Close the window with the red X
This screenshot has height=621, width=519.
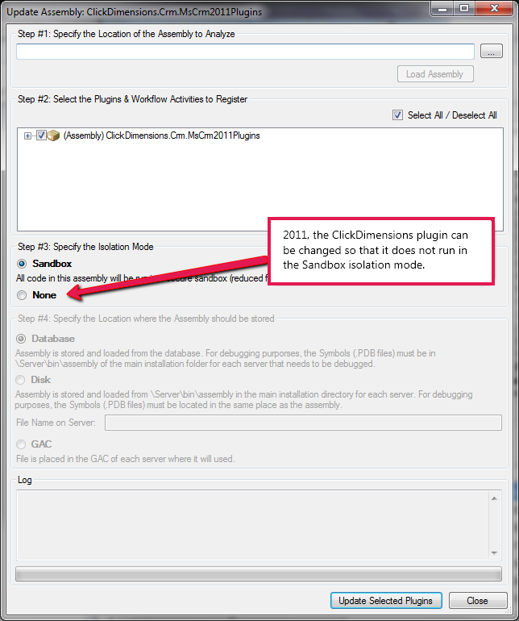tap(494, 8)
